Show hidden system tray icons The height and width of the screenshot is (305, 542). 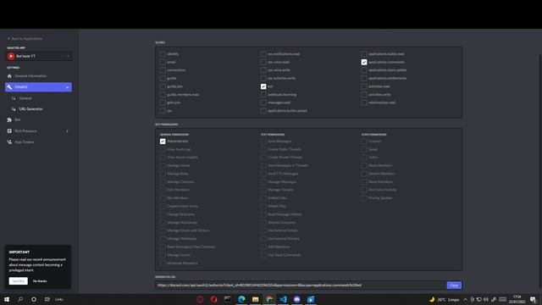click(x=465, y=299)
